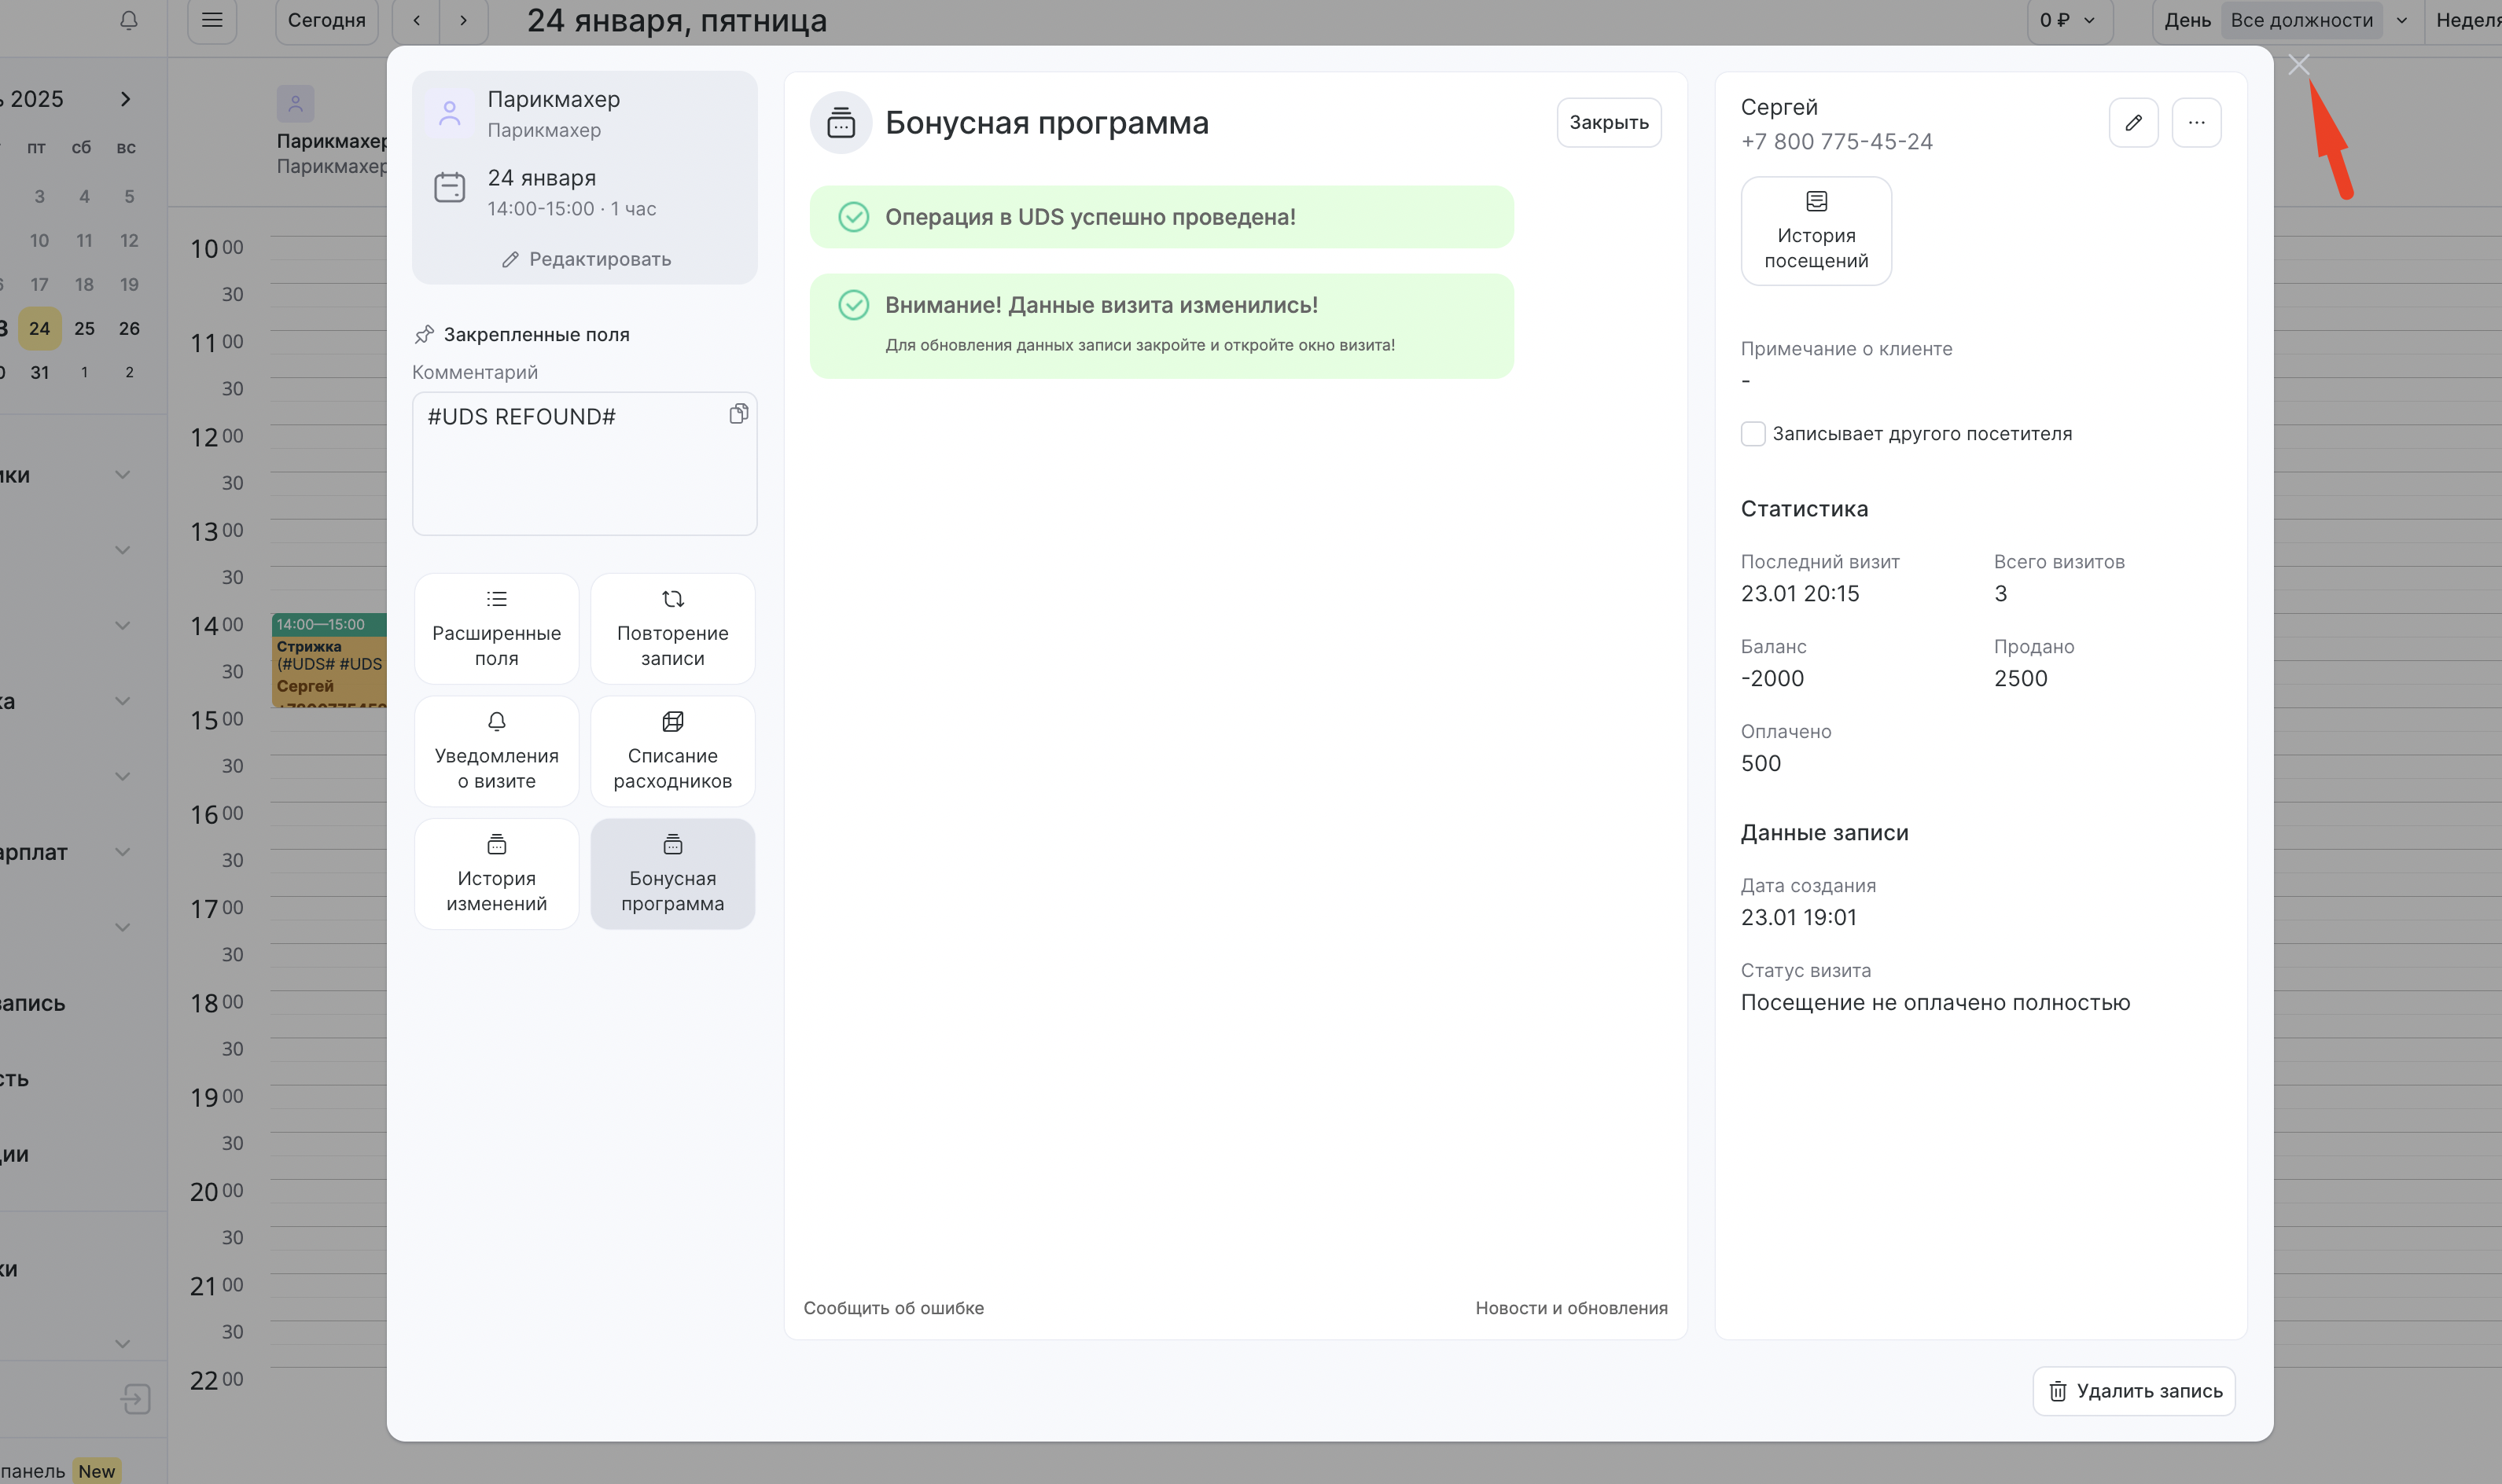The width and height of the screenshot is (2502, 1484).
Task: Copy the comment text with copy icon
Action: tap(738, 414)
